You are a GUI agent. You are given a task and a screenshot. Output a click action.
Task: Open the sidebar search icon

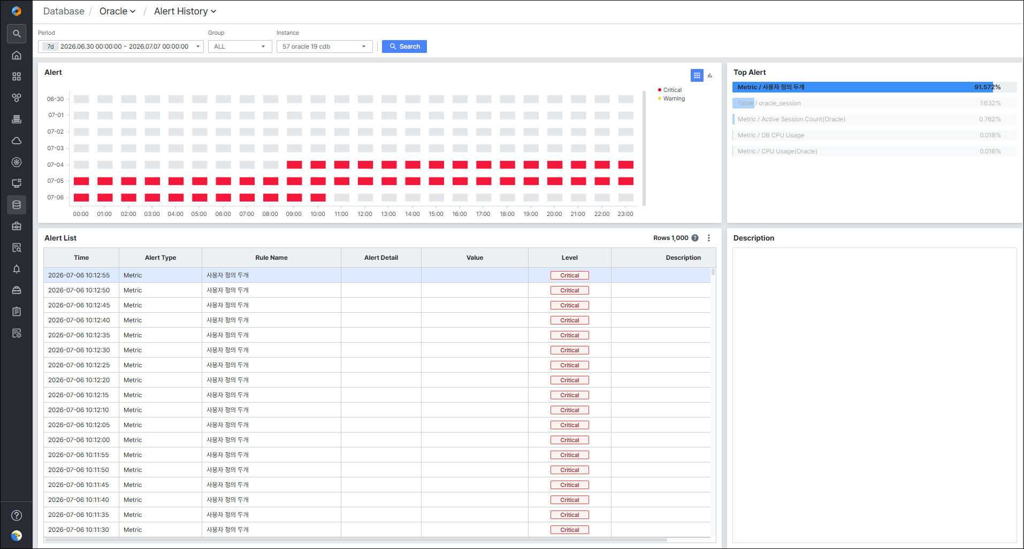coord(17,34)
